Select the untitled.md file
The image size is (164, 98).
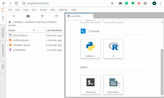pos(35,50)
